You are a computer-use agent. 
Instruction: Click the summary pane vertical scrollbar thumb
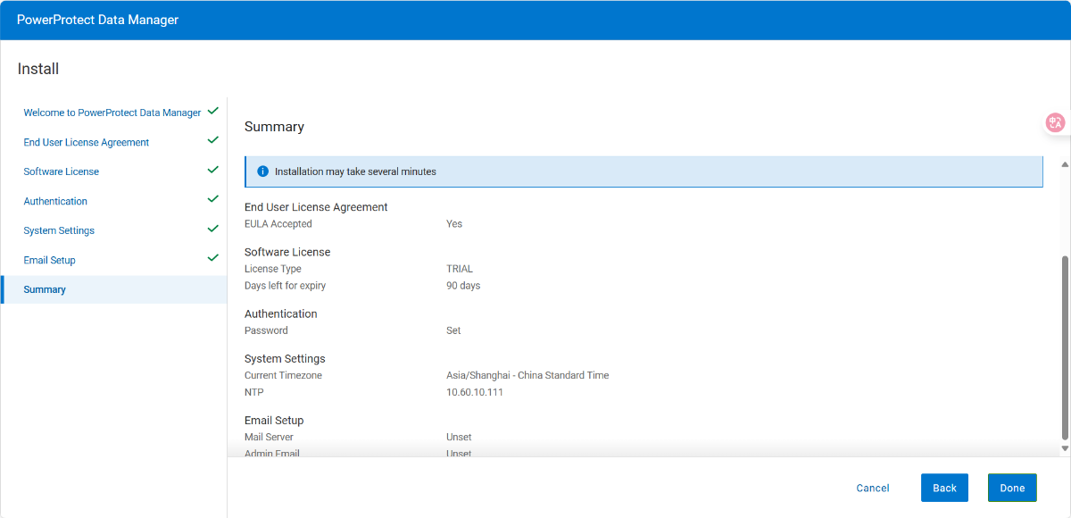(1064, 347)
